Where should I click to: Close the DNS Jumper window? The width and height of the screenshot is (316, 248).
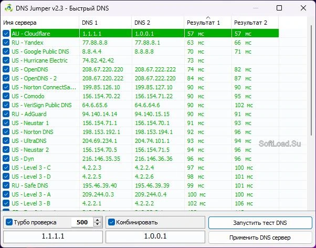pos(303,8)
